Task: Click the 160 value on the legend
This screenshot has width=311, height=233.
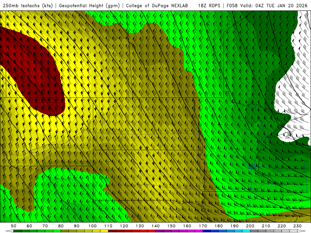Action: (187, 226)
